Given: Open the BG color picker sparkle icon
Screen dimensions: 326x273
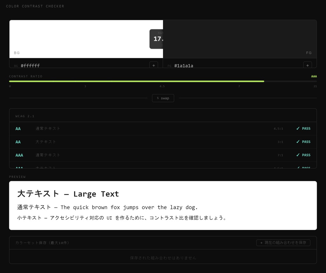Looking at the screenshot, I should pos(154,65).
